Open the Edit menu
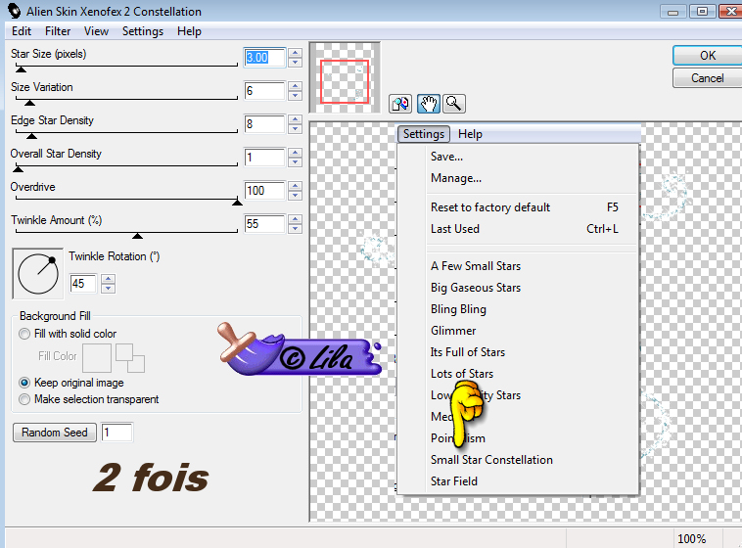This screenshot has width=742, height=548. coord(22,31)
